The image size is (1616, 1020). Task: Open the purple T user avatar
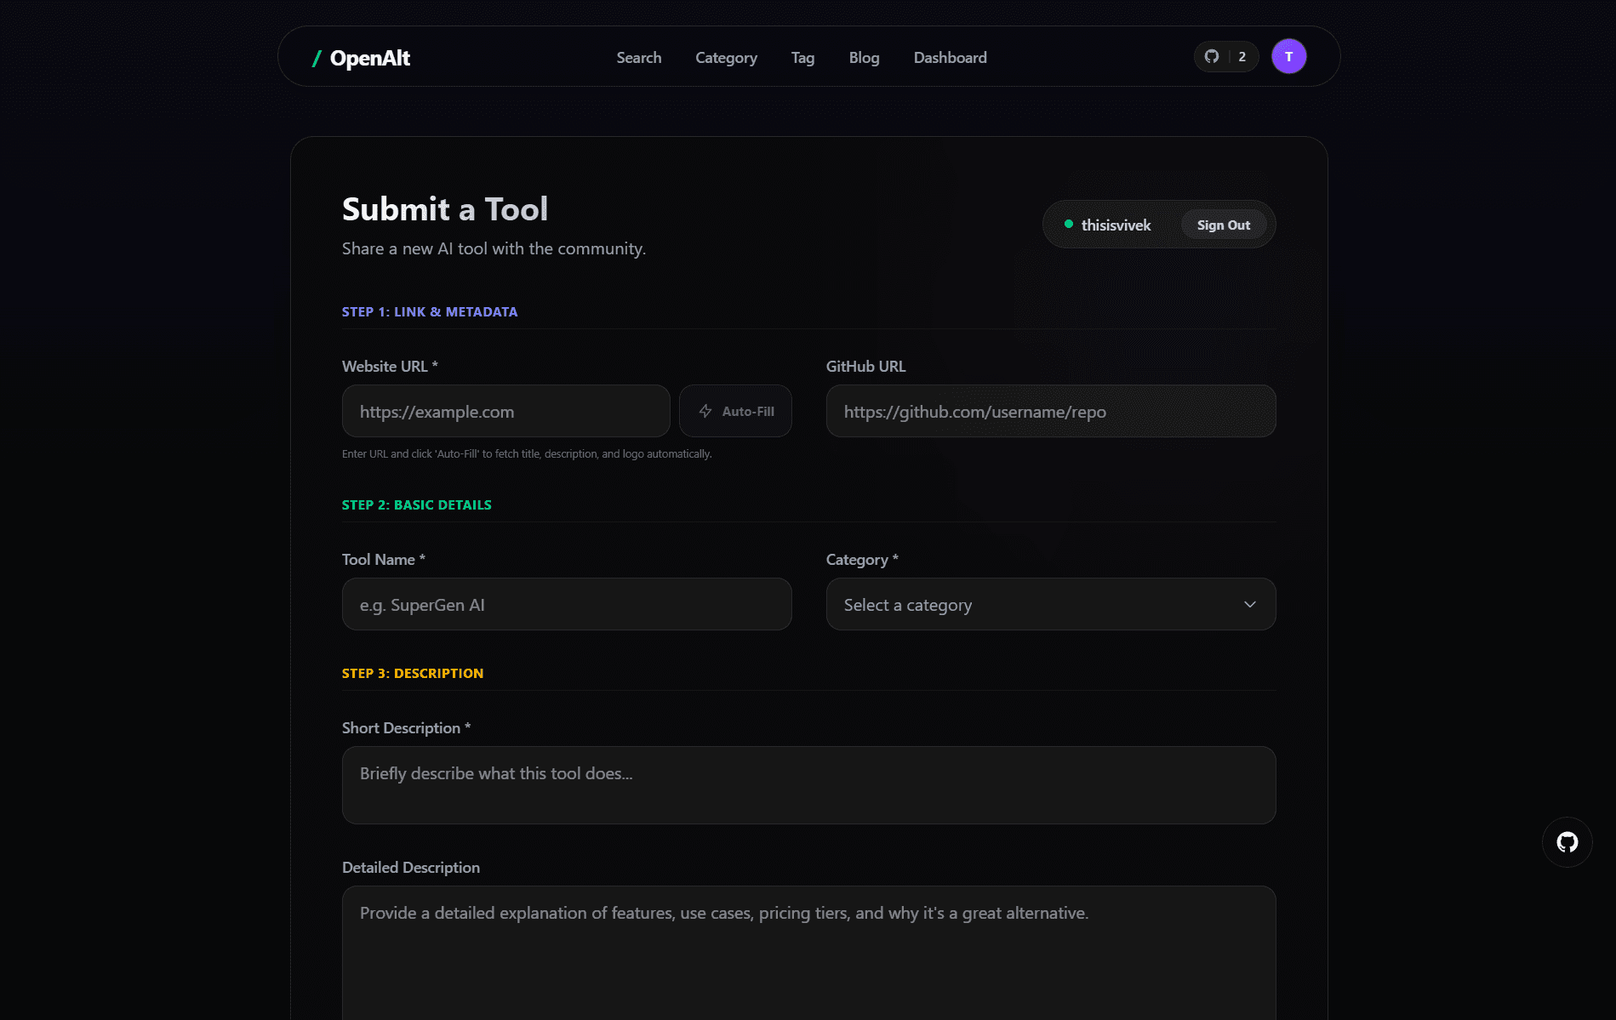(1288, 57)
